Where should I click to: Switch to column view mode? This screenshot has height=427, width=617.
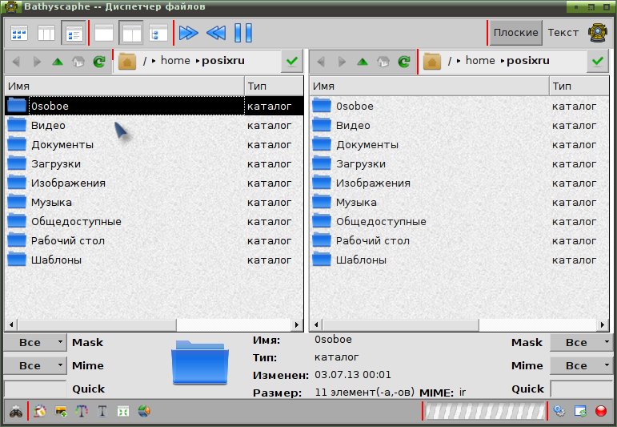(x=46, y=33)
